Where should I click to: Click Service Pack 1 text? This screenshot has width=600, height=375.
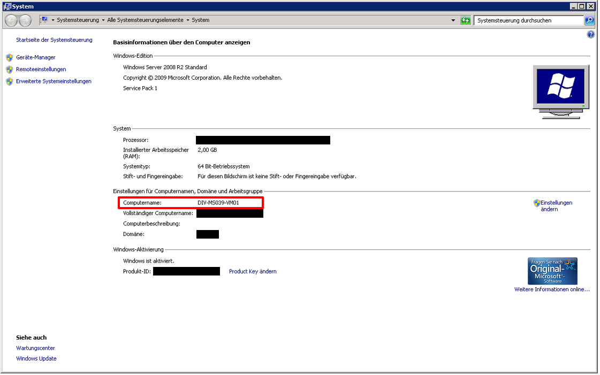tap(140, 88)
